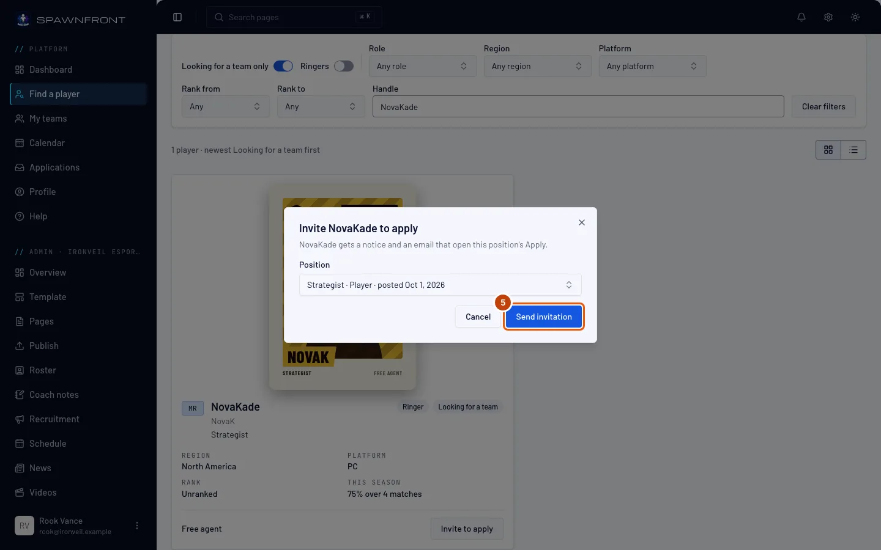Viewport: 881px width, 550px height.
Task: Open user menu dots beside Rook Vance
Action: pos(137,526)
